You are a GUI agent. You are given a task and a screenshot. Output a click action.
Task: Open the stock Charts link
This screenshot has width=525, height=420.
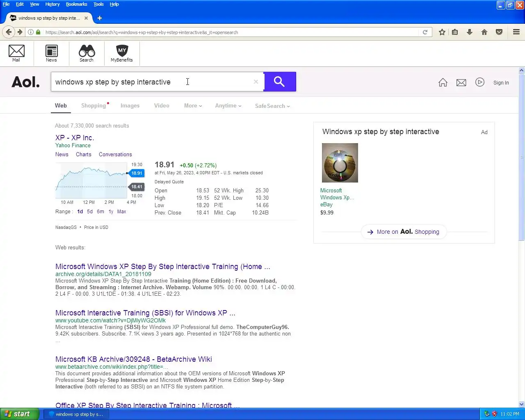pyautogui.click(x=84, y=155)
